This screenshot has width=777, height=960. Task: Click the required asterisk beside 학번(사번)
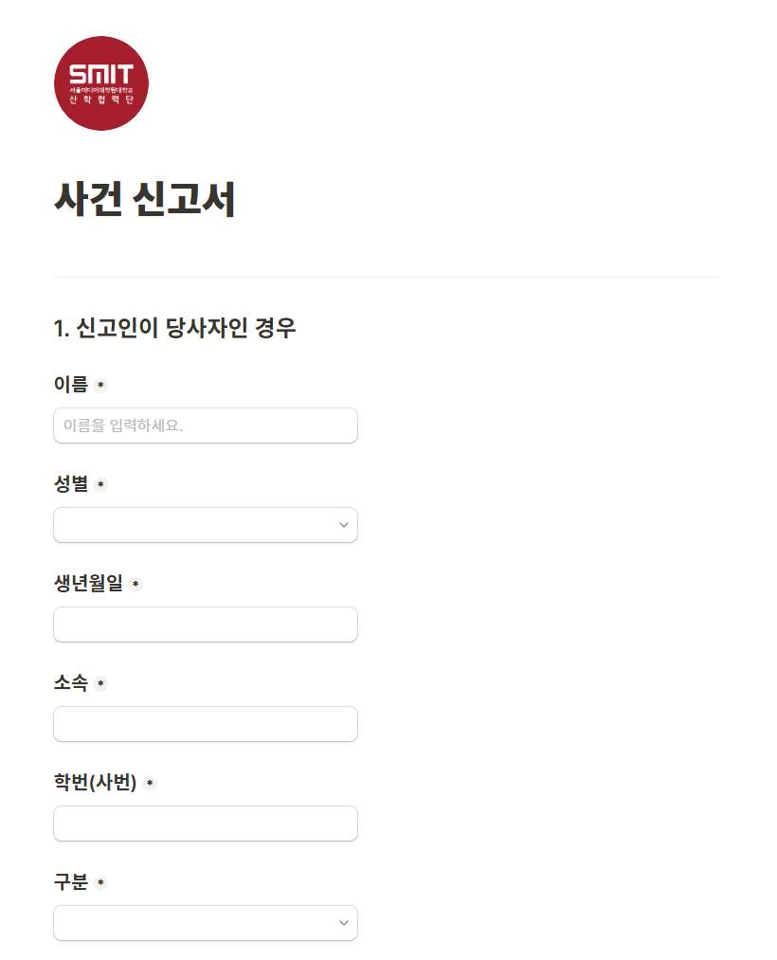coord(150,783)
